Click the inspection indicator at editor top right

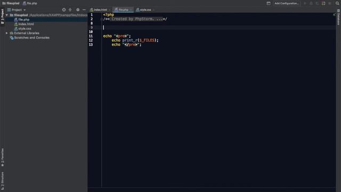pyautogui.click(x=334, y=14)
